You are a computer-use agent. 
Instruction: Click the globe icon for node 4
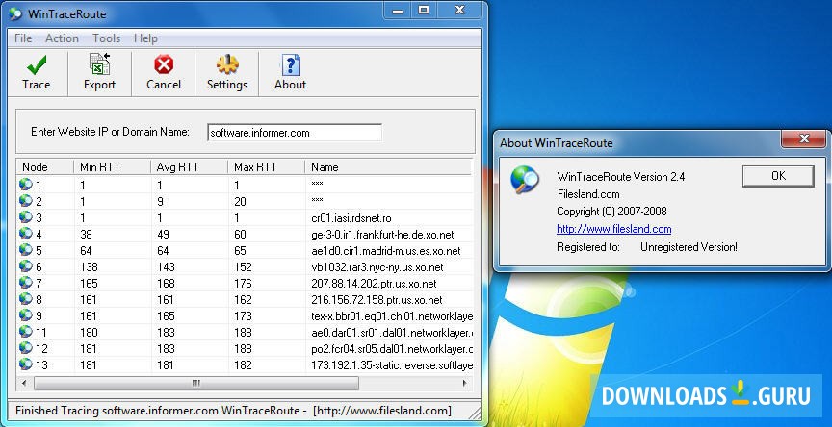pyautogui.click(x=25, y=234)
